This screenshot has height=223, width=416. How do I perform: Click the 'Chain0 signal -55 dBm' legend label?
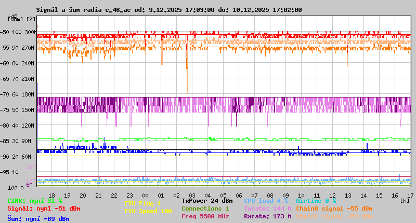coord(334,208)
